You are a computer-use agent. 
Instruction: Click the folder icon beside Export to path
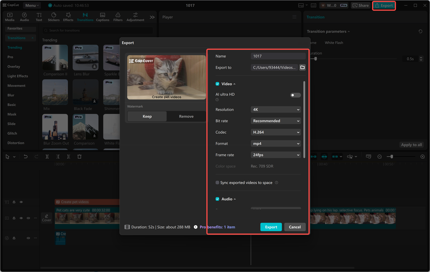pyautogui.click(x=302, y=67)
